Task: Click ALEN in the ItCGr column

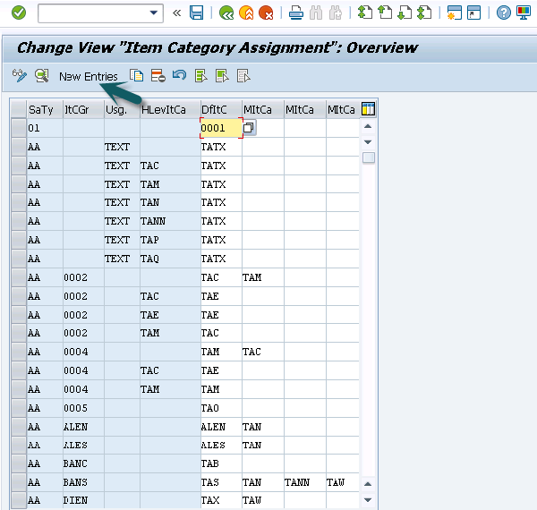Action: tap(83, 427)
